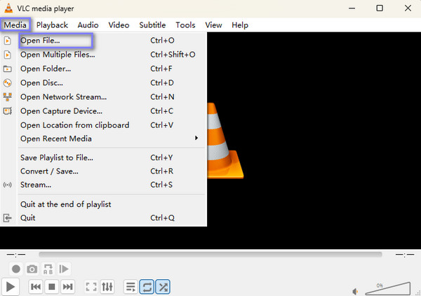Screen dimensions: 421x296
Task: Open the Media menu
Action: [x=15, y=25]
